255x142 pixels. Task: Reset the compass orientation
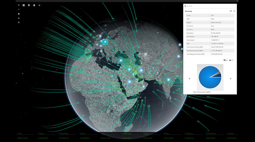[x=19, y=23]
